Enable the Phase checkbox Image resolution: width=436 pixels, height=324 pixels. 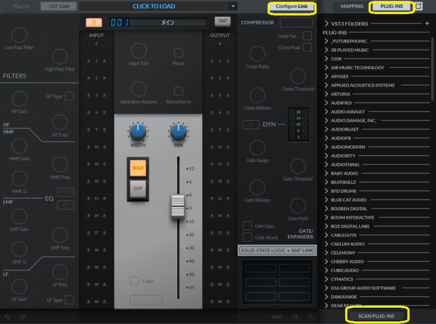[178, 53]
